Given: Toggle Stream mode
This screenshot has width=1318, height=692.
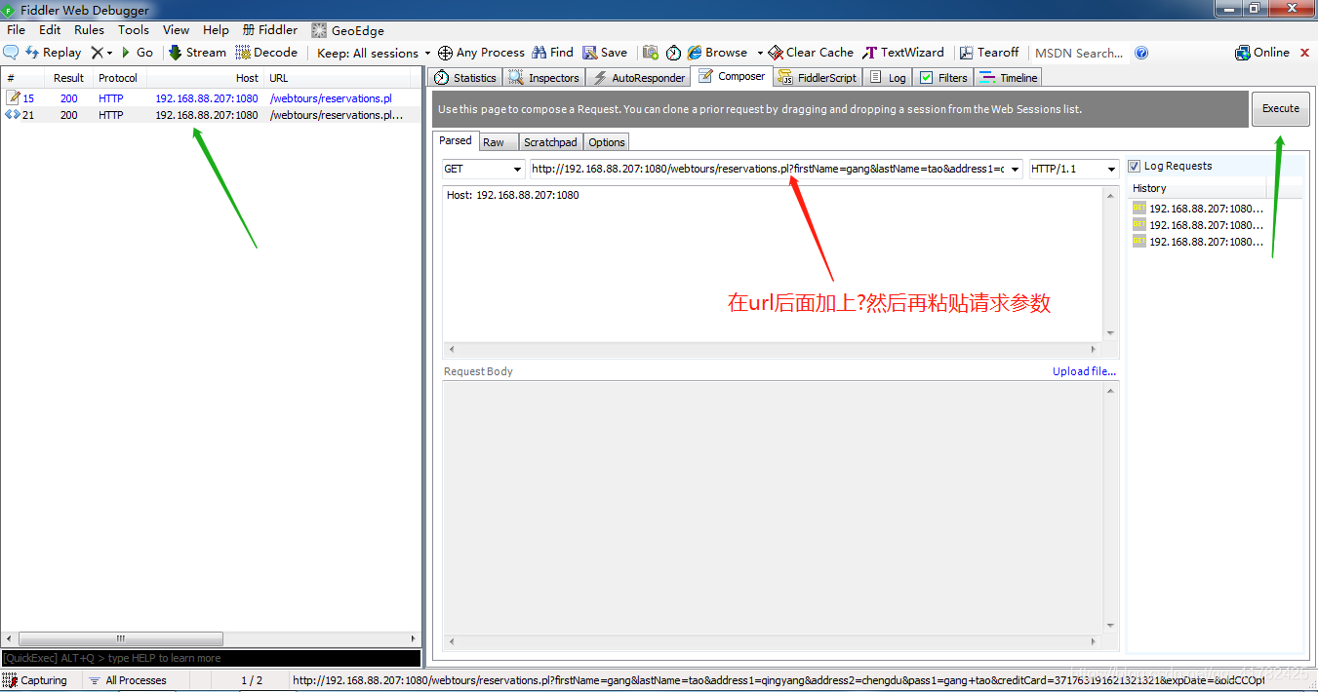Looking at the screenshot, I should click(197, 53).
